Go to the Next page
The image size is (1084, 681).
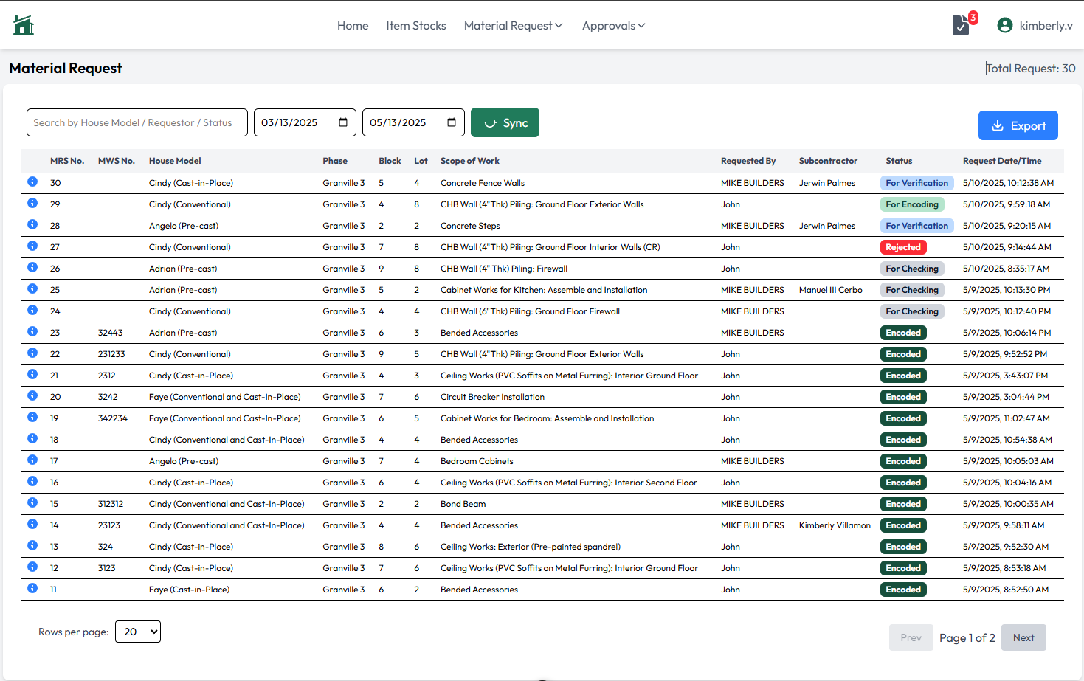tap(1023, 637)
